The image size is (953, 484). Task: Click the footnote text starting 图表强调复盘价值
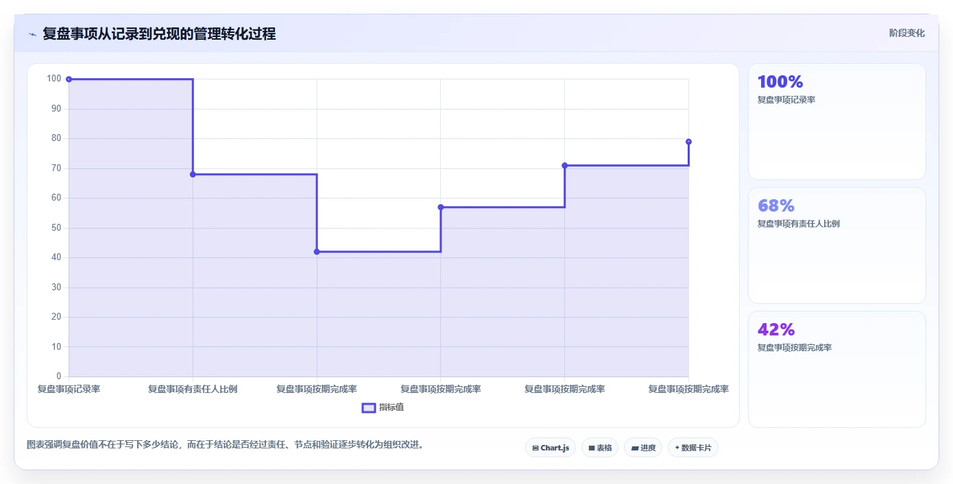point(226,444)
